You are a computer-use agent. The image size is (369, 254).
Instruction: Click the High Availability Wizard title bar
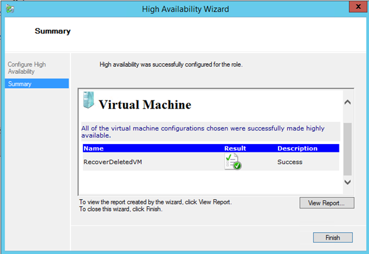185,9
